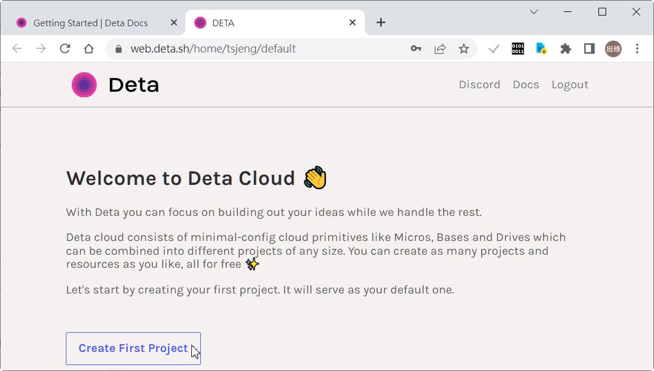654x371 pixels.
Task: Close the Getting Started Deta Docs tab
Action: 174,23
